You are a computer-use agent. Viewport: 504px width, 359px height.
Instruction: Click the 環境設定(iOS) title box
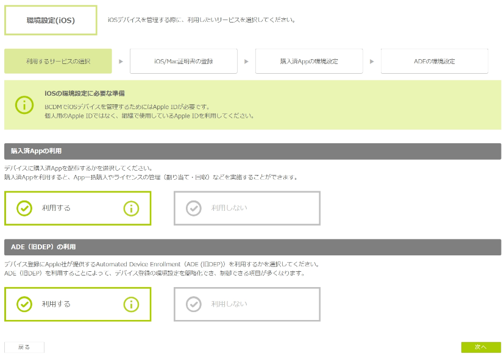click(x=51, y=20)
